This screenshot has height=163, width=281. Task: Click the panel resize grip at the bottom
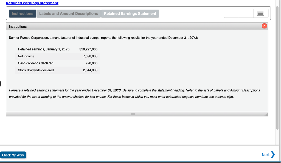(133, 114)
